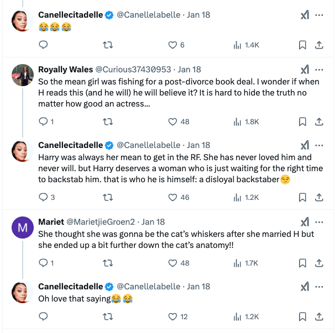The height and width of the screenshot is (333, 335).
Task: Open three-dot menu on top Canellecitadelle tweet
Action: coord(319,15)
